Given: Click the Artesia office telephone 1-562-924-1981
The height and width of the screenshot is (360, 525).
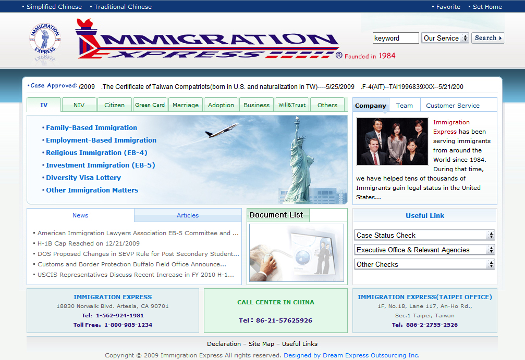Looking at the screenshot, I should (x=120, y=316).
